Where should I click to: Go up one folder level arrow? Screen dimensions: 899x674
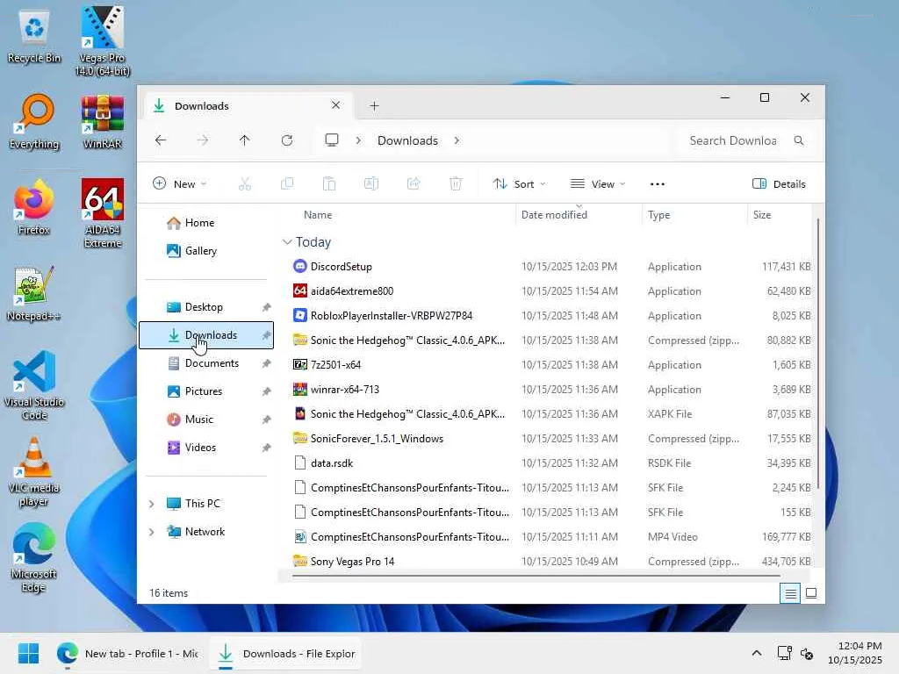pos(244,140)
